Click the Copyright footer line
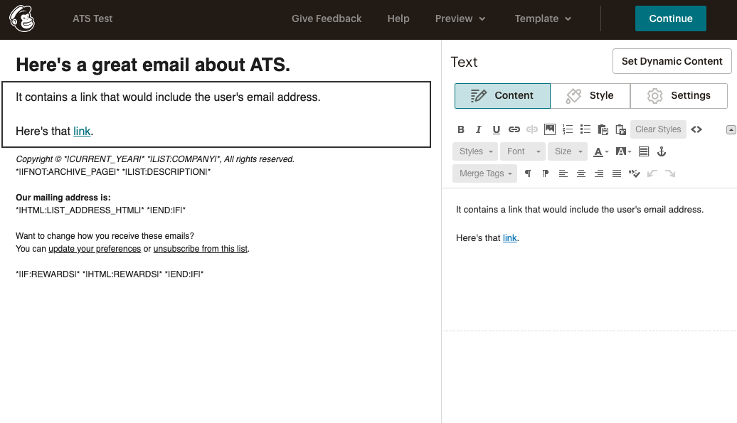 pyautogui.click(x=155, y=159)
